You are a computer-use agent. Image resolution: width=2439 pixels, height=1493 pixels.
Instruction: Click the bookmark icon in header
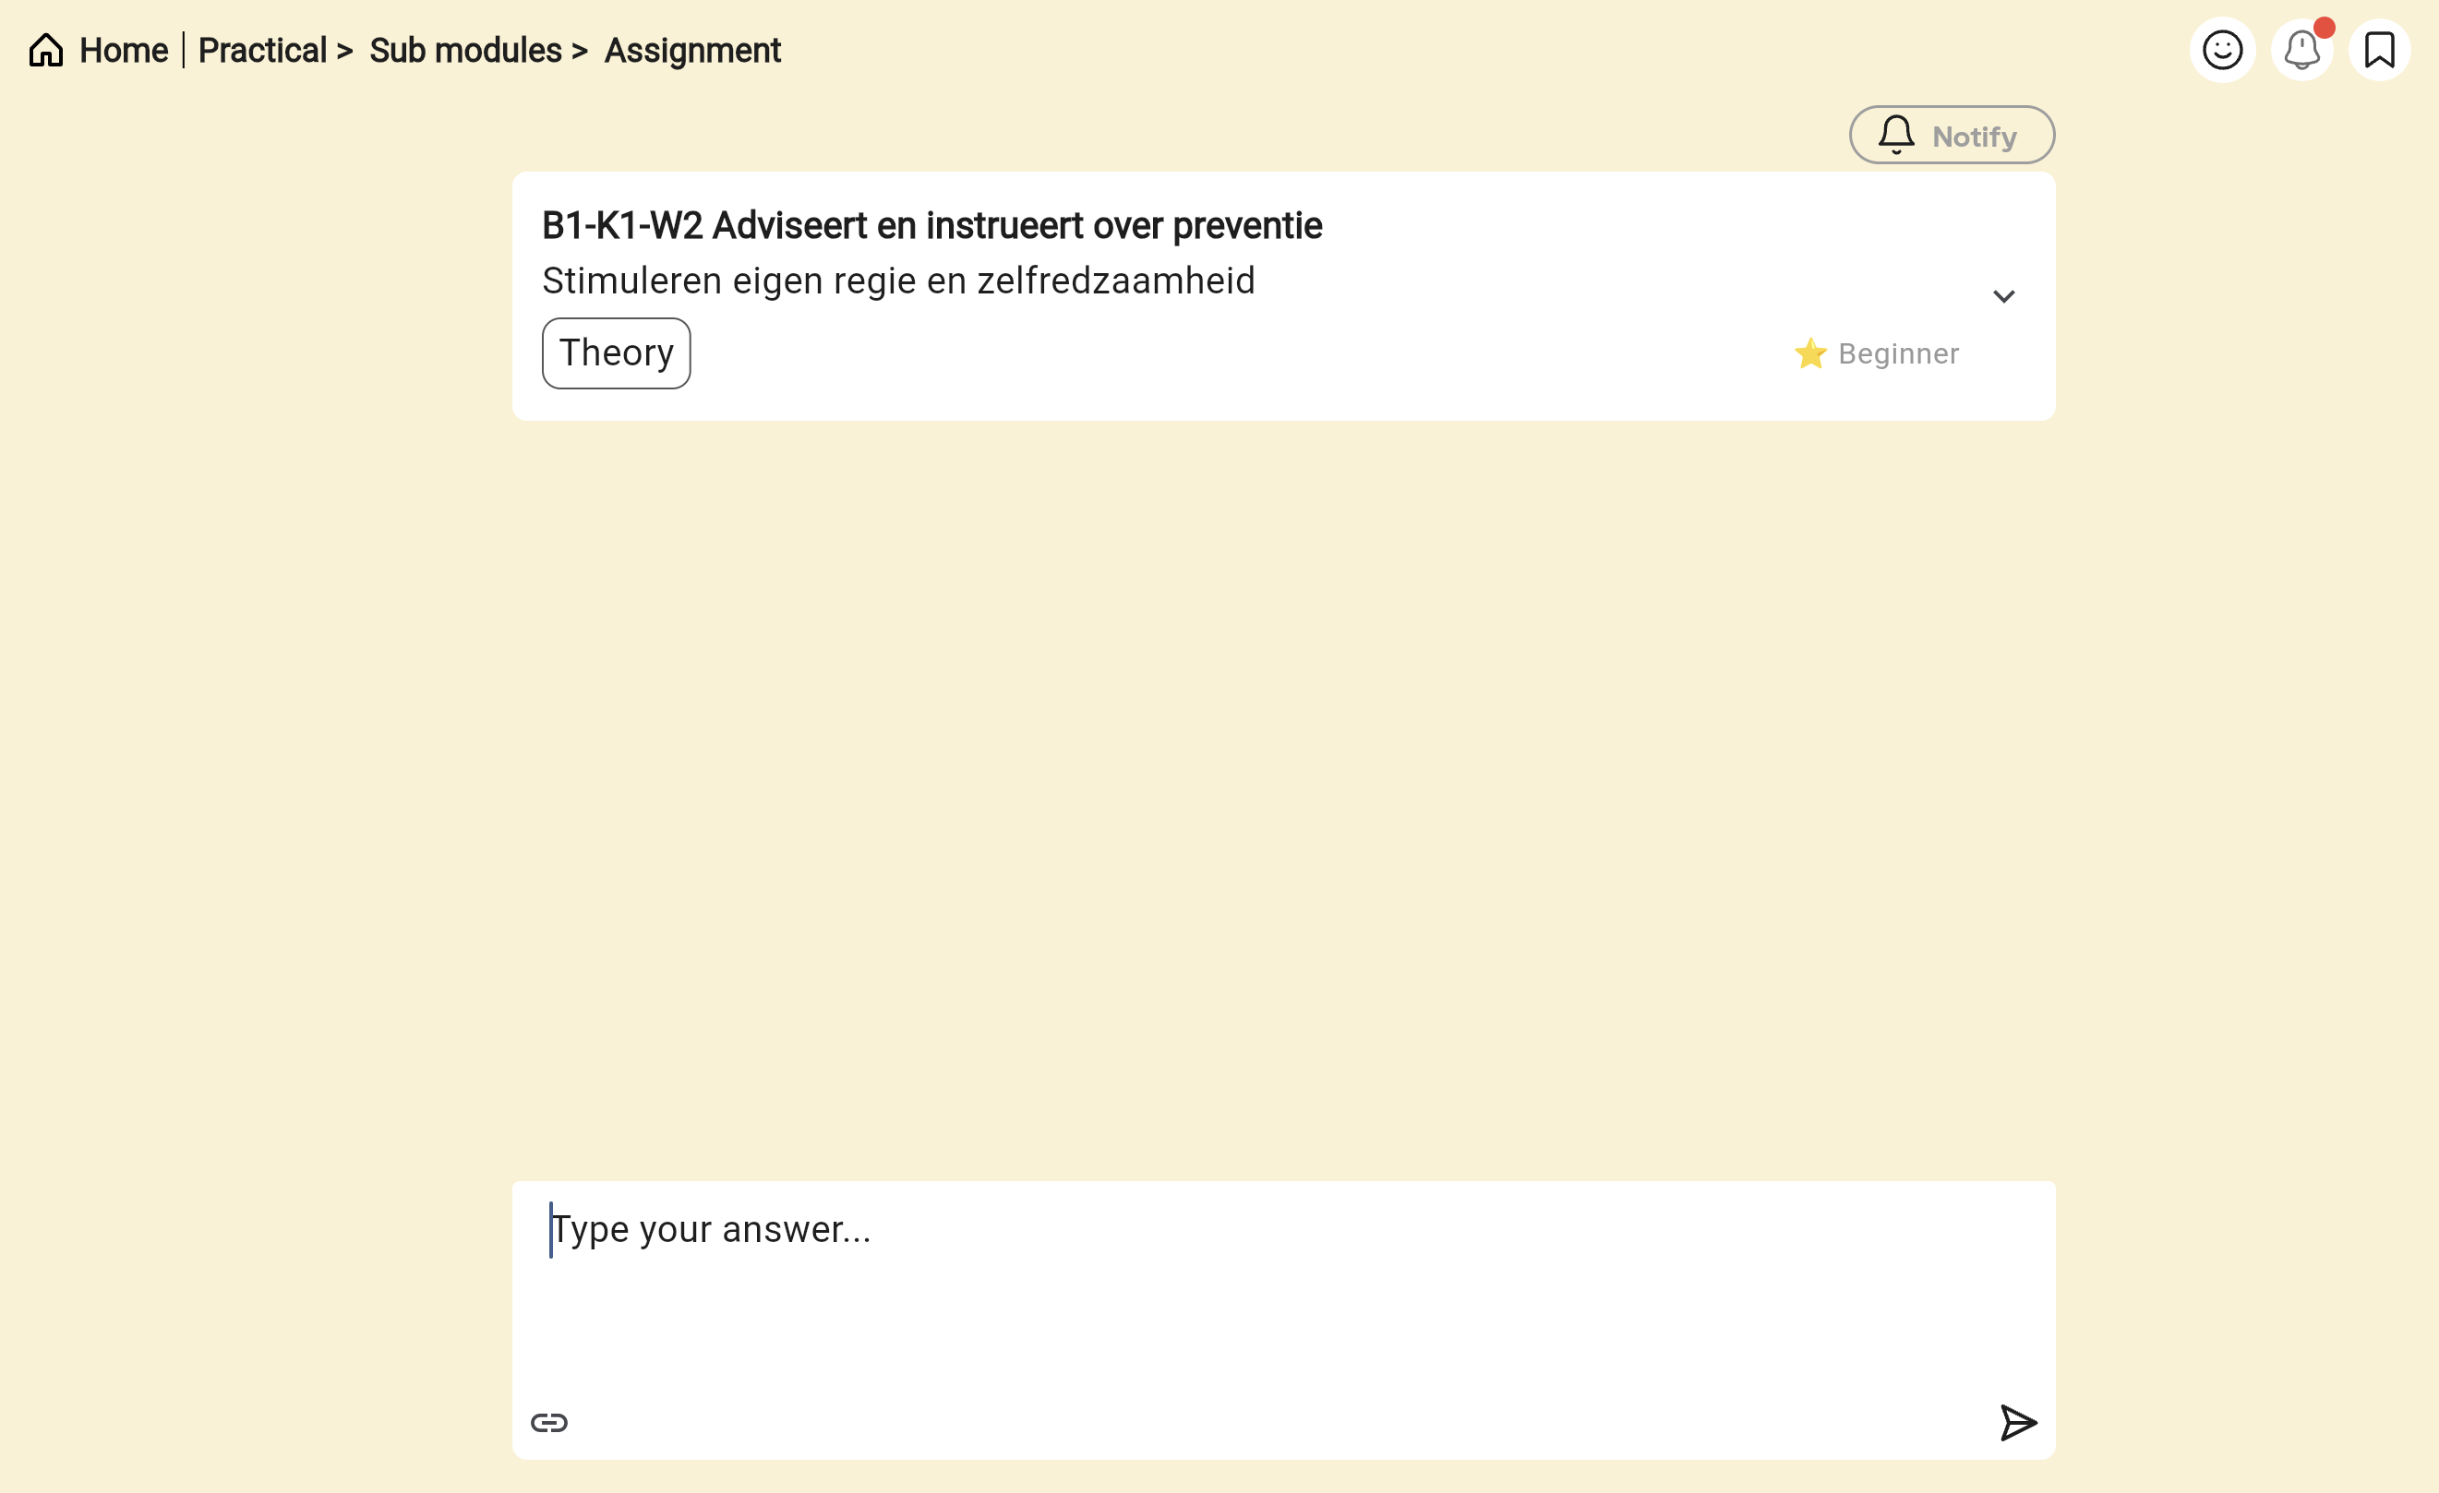[x=2379, y=50]
